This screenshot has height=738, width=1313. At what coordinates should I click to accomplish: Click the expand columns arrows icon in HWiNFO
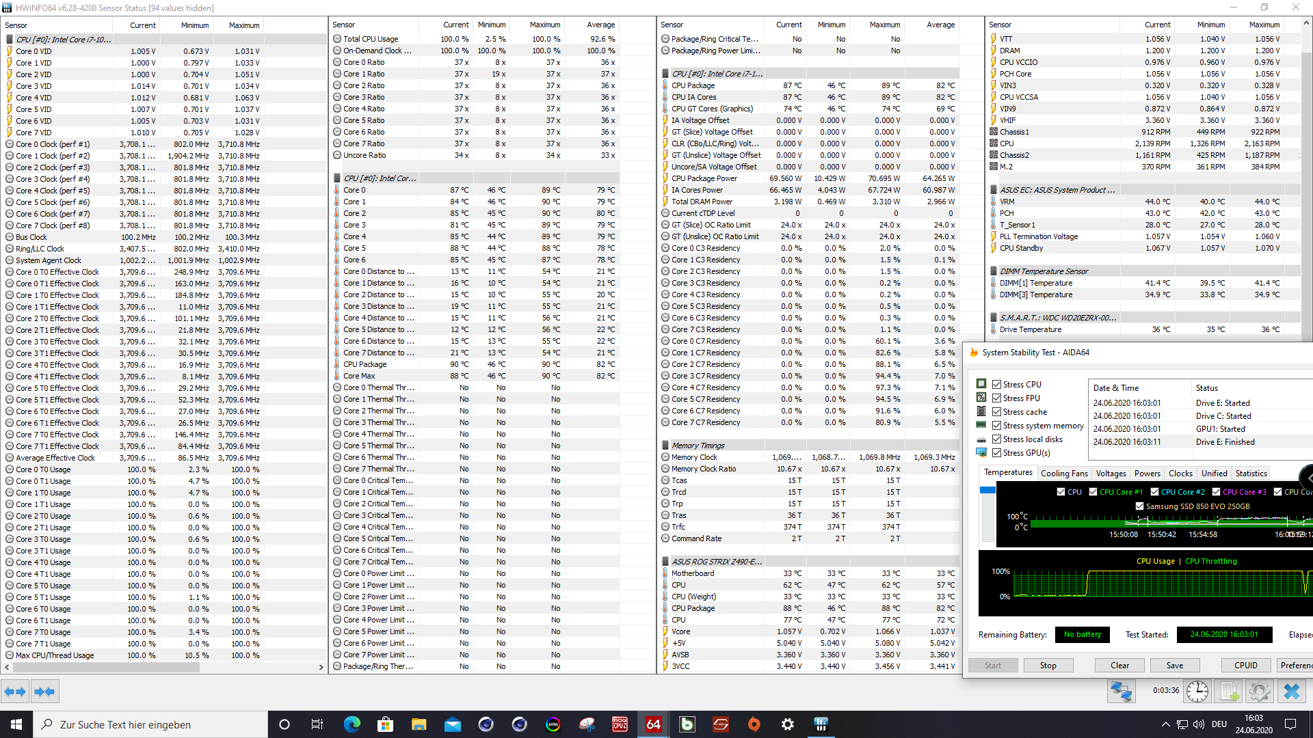click(15, 692)
